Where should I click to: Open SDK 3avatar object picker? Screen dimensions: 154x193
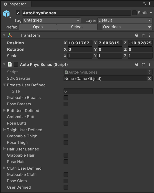point(150,78)
